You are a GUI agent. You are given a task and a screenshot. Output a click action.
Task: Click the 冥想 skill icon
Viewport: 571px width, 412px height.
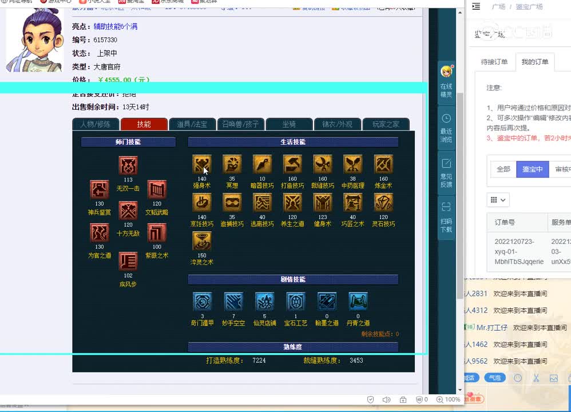[232, 164]
